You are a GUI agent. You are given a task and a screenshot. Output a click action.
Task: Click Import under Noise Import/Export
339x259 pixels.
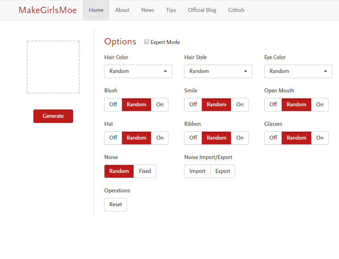pyautogui.click(x=198, y=171)
